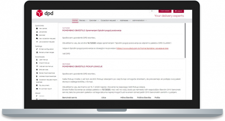Click the PICKUP LOKACIJE announcement headline

(x=82, y=67)
